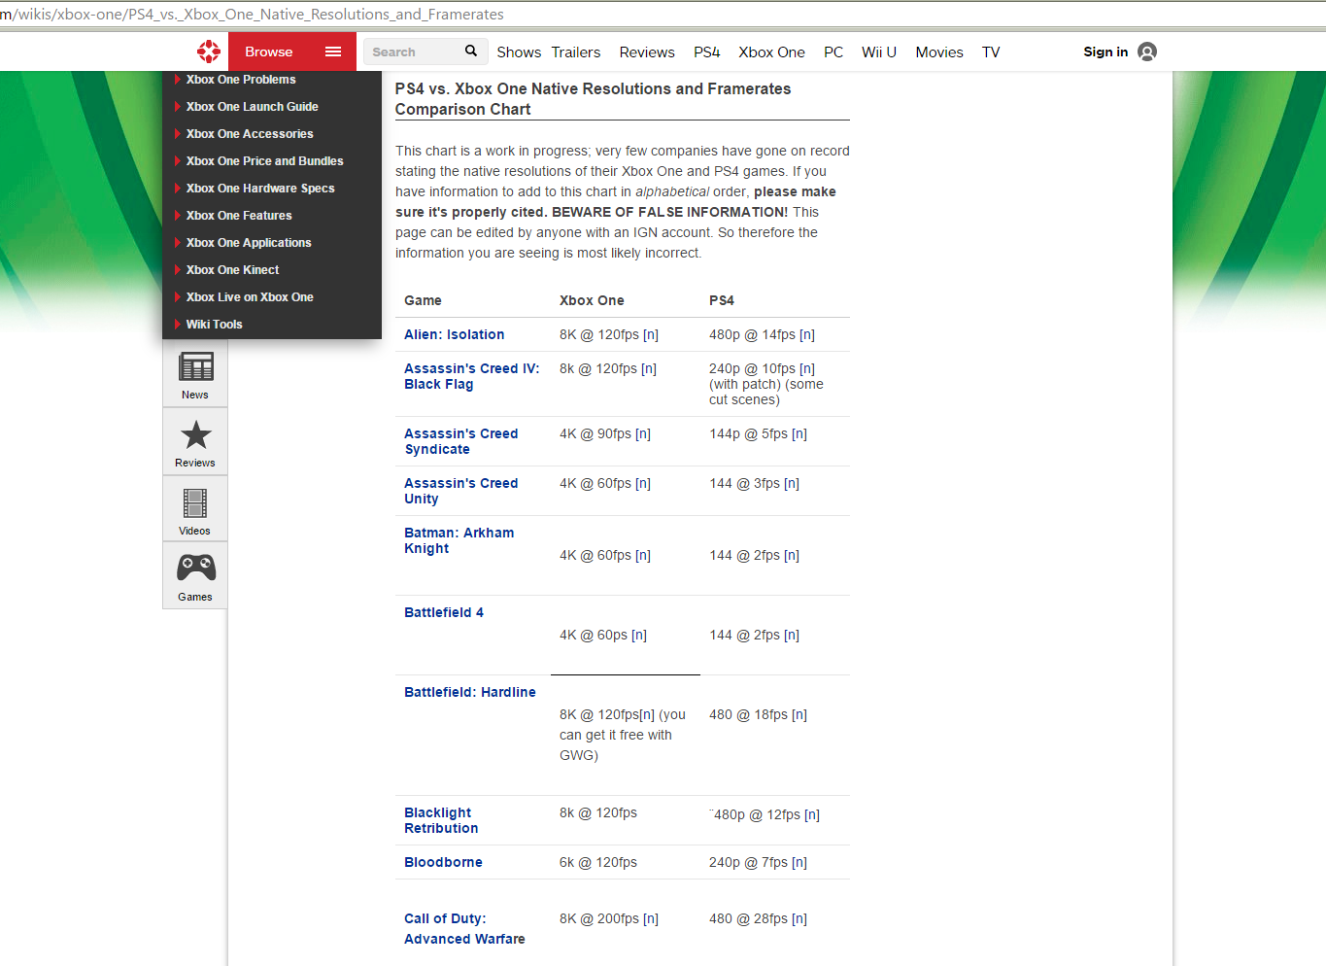Click the Sign in profile avatar icon
The height and width of the screenshot is (966, 1326).
1147,52
